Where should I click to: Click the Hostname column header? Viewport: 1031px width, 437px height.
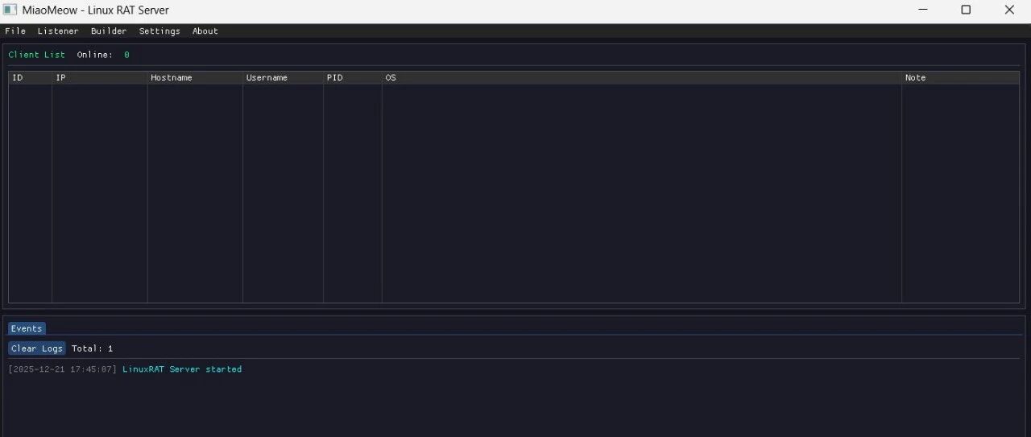click(x=195, y=78)
